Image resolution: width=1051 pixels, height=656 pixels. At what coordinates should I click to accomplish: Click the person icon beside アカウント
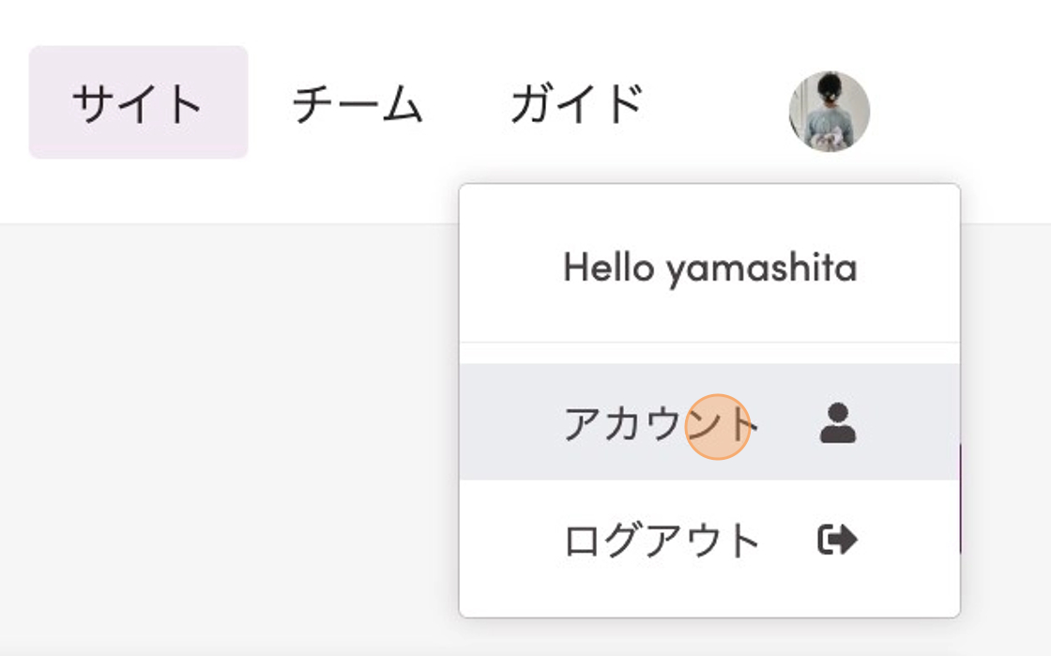click(837, 423)
